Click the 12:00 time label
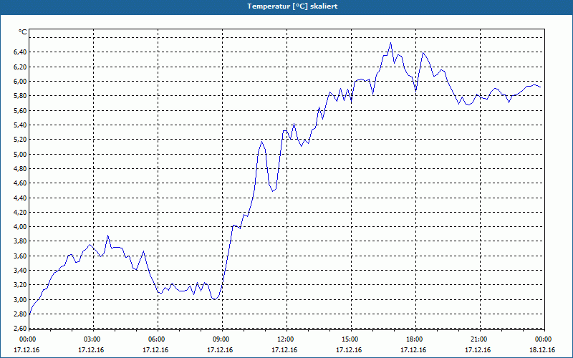 285,339
